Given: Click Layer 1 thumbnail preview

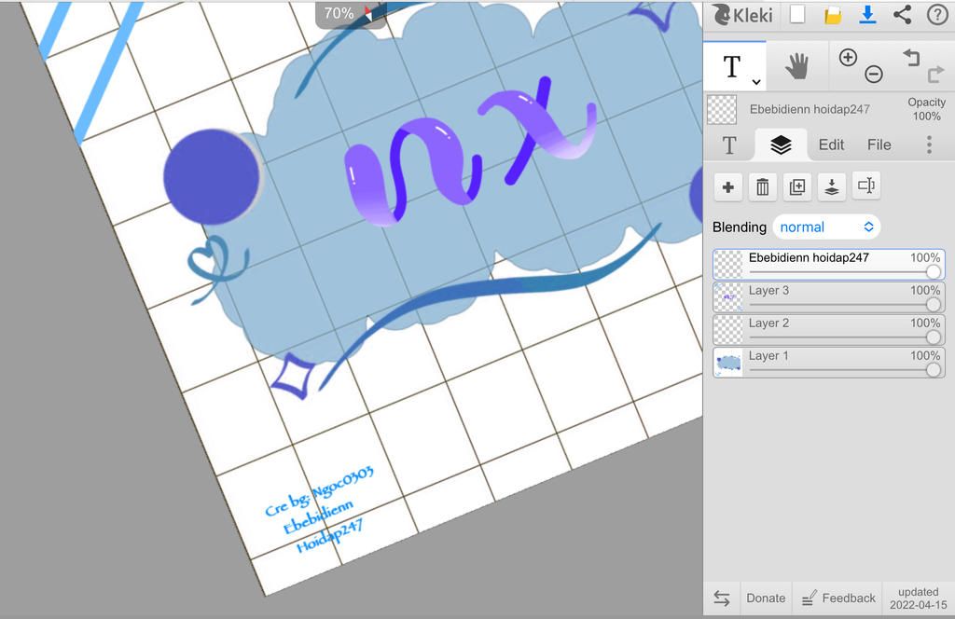Looking at the screenshot, I should pyautogui.click(x=728, y=363).
